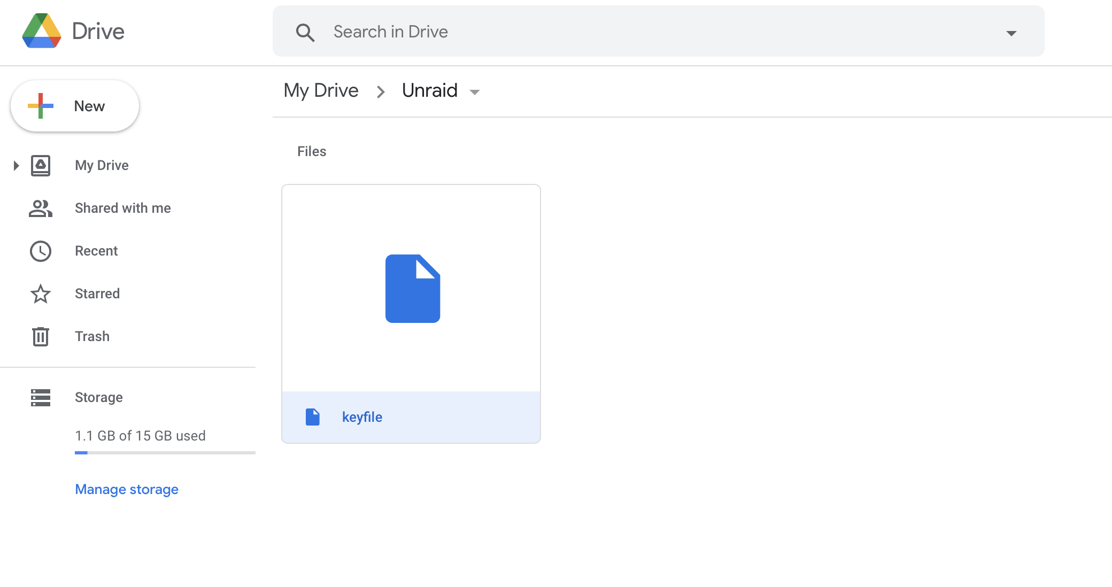
Task: Click the Google Drive logo icon
Action: pos(42,31)
